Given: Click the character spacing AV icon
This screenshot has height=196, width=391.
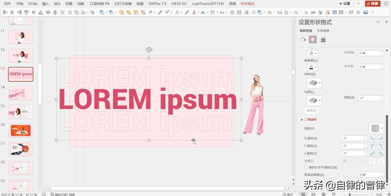Looking at the screenshot, I should pyautogui.click(x=213, y=12).
